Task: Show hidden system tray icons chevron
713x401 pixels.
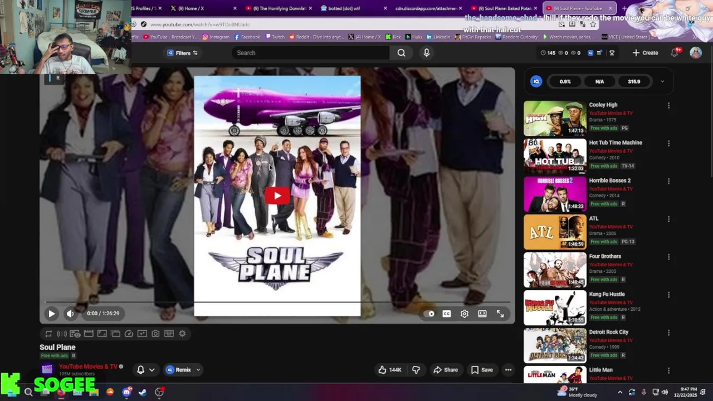Action: click(620, 392)
